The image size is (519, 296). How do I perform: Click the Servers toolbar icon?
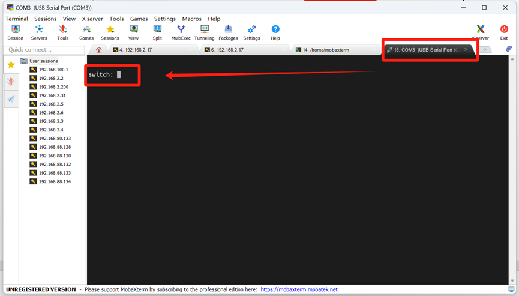(x=39, y=32)
